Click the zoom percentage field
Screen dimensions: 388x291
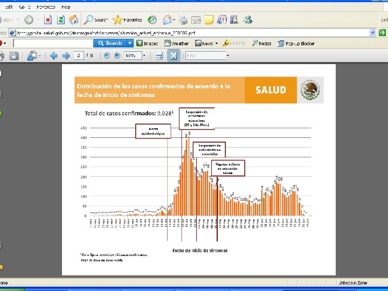point(133,56)
